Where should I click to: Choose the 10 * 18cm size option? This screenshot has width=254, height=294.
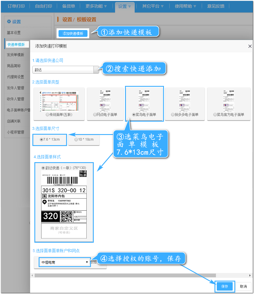[76, 139]
